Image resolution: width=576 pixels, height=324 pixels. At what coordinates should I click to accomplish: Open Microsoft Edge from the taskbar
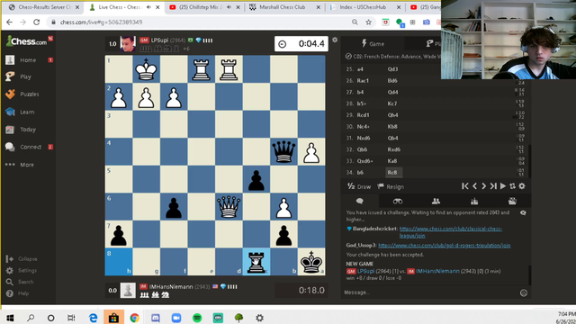[94, 318]
